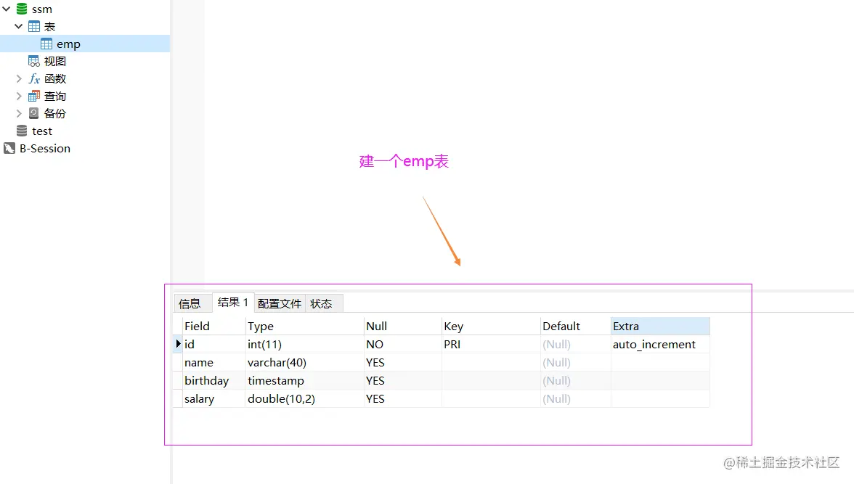854x484 pixels.
Task: Click YES in the birthday row
Action: (x=403, y=380)
